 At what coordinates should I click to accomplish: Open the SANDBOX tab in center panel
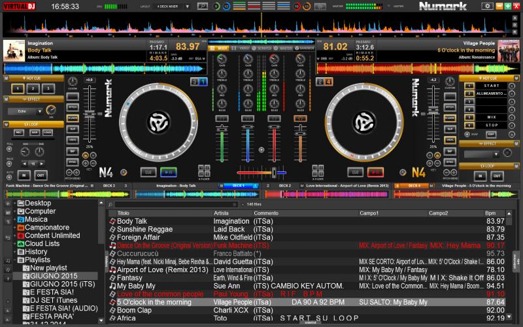[x=305, y=48]
